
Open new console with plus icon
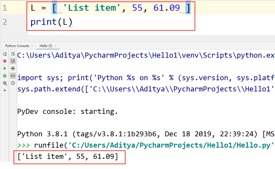5,90
